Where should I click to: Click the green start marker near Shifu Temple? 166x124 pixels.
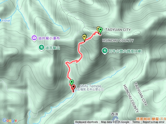(x=72, y=82)
